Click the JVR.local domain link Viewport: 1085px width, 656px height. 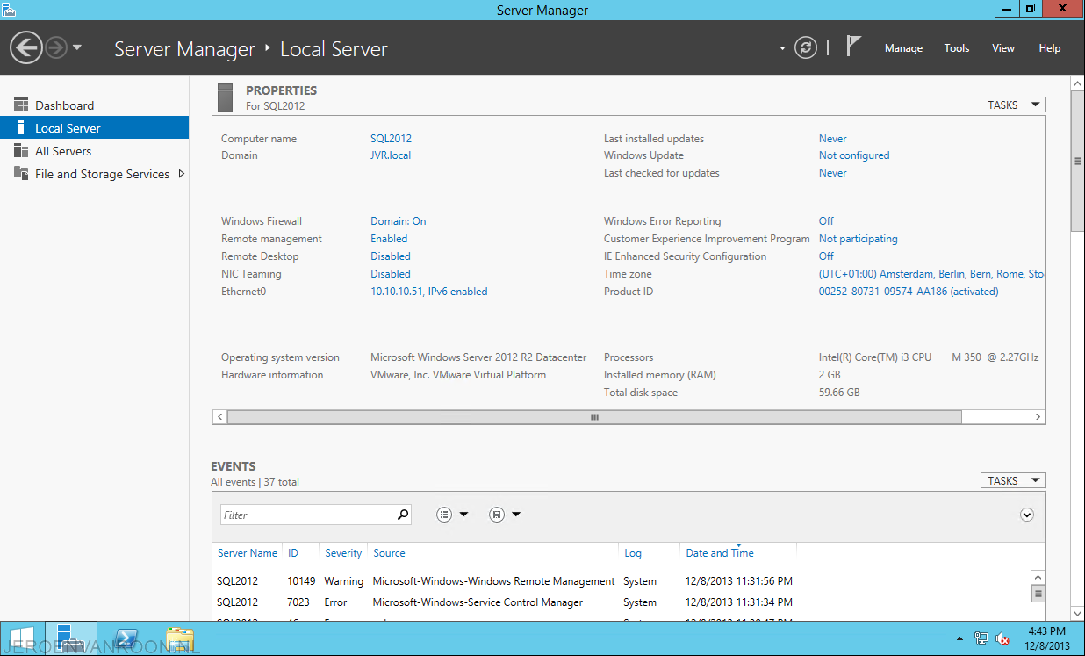(391, 155)
